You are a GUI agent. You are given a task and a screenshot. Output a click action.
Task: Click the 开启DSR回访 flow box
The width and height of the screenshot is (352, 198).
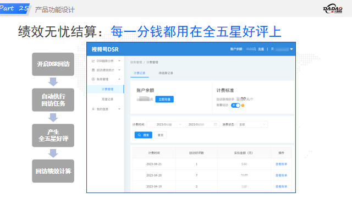click(x=53, y=64)
